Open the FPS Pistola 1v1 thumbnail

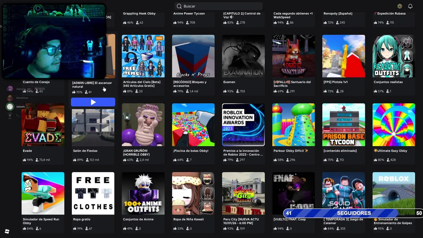pyautogui.click(x=344, y=56)
